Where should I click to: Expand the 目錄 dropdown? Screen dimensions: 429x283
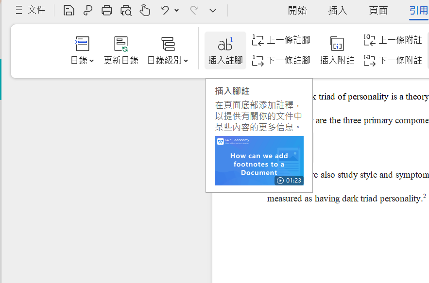[82, 60]
